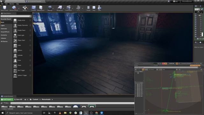Image resolution: width=204 pixels, height=115 pixels.
Task: Open the Recently Placed category
Action: (x=6, y=19)
